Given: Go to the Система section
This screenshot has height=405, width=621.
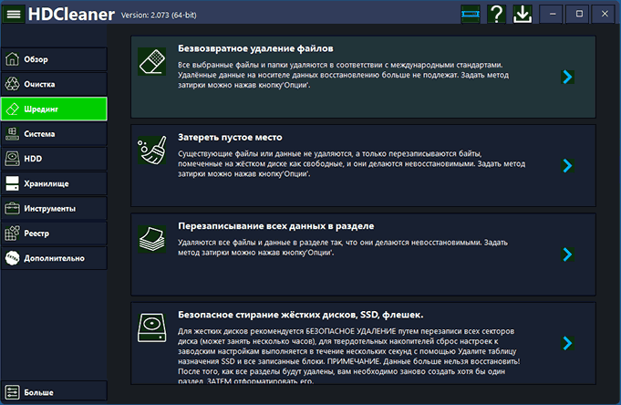Looking at the screenshot, I should (x=54, y=134).
